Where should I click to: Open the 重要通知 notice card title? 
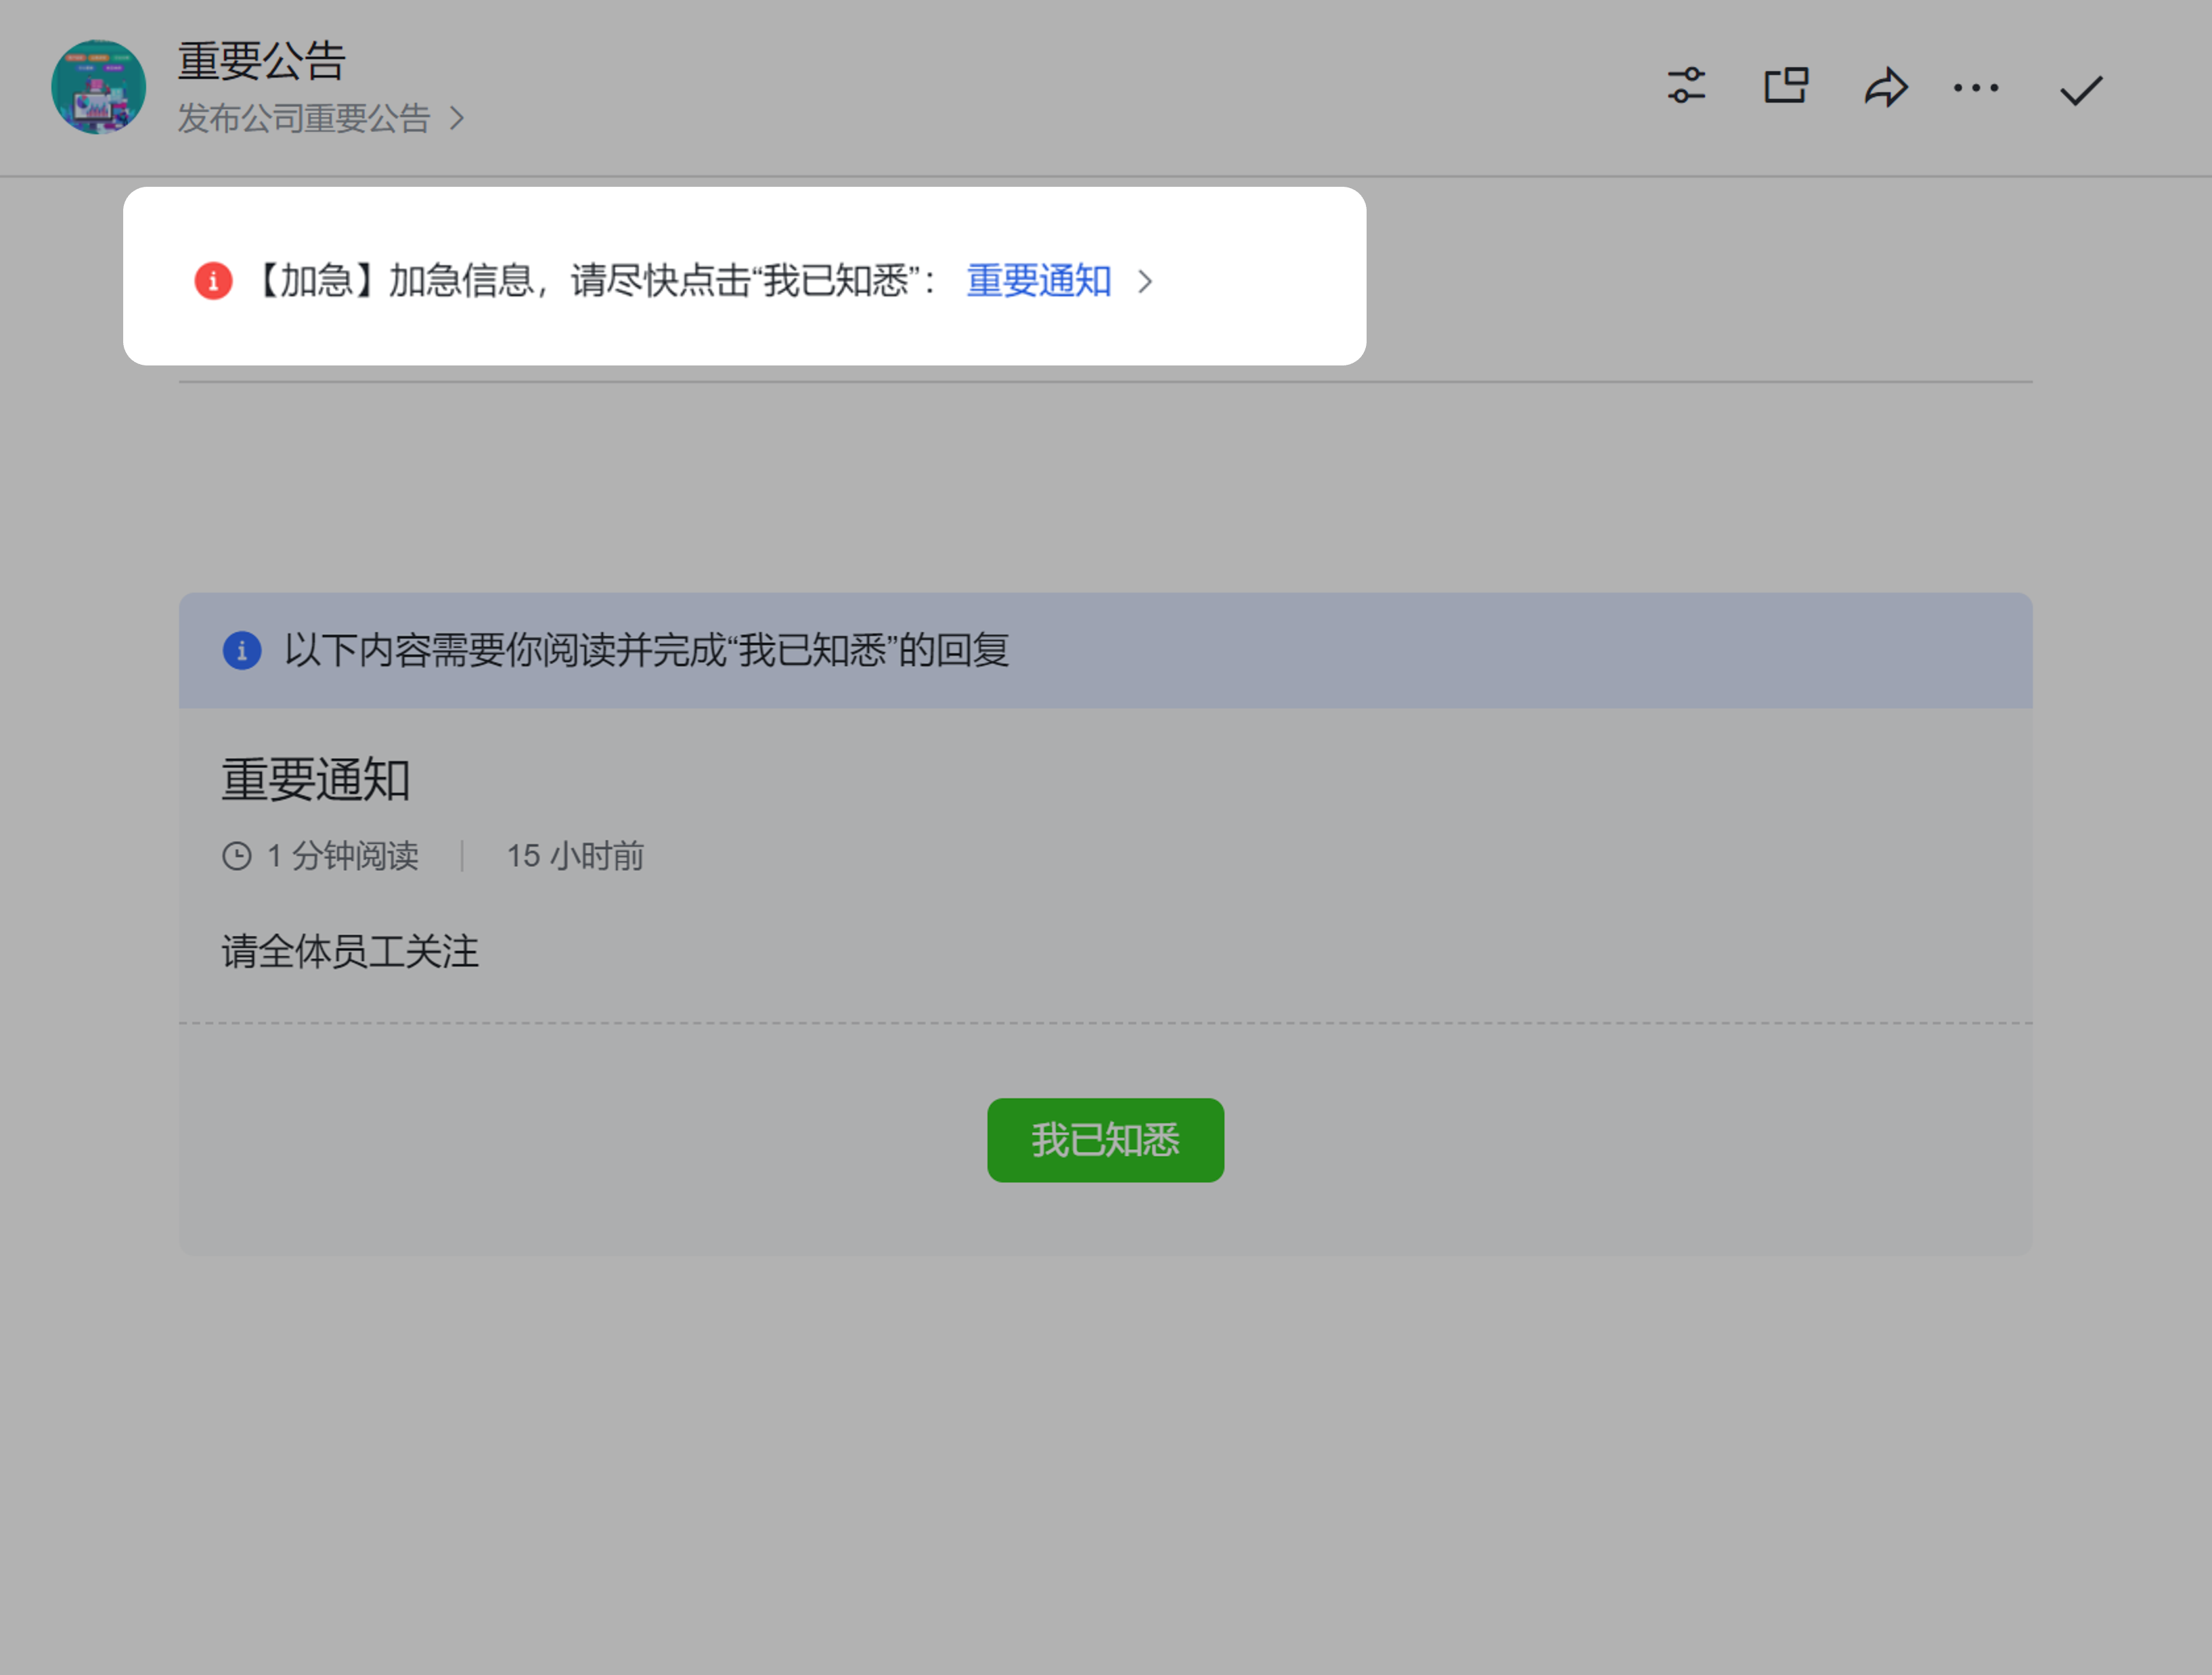[x=316, y=779]
